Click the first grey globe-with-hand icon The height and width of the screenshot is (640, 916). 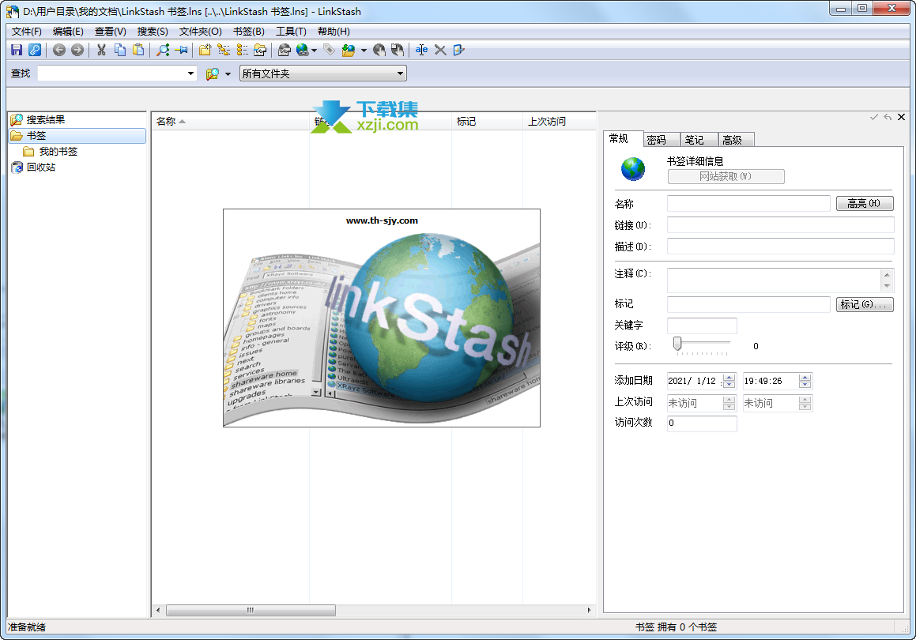[x=379, y=51]
